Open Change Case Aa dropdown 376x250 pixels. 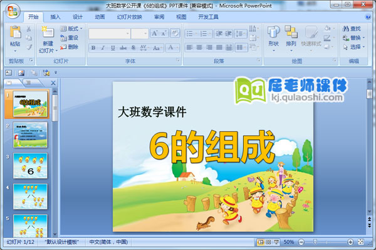[x=157, y=47]
